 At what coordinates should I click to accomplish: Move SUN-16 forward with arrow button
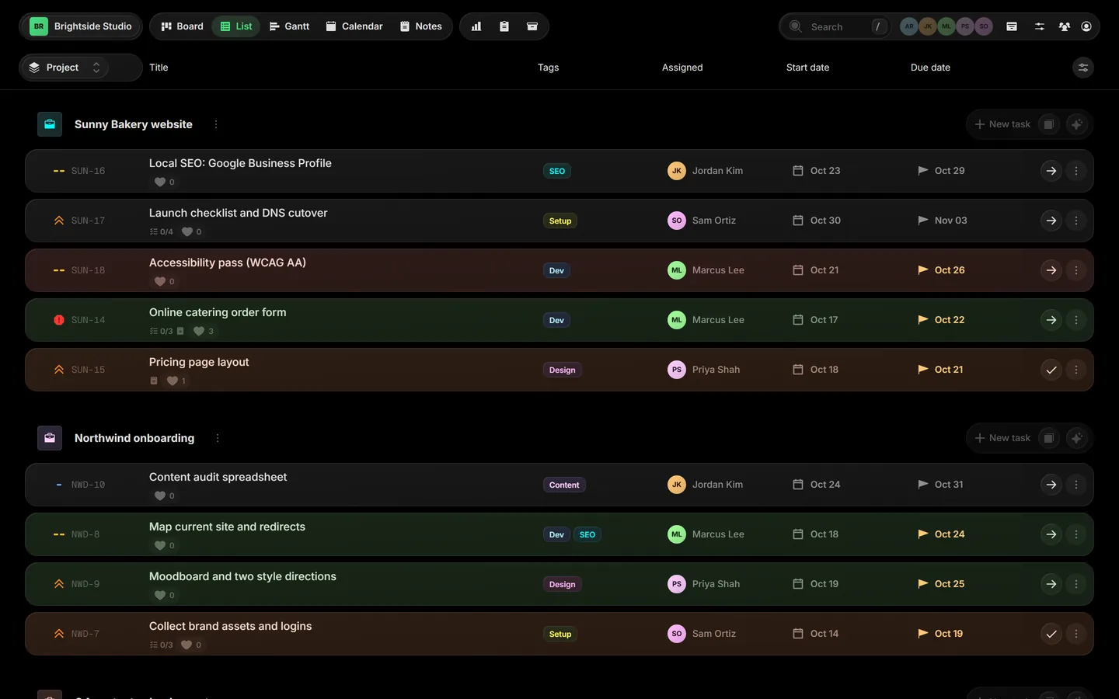(1051, 171)
